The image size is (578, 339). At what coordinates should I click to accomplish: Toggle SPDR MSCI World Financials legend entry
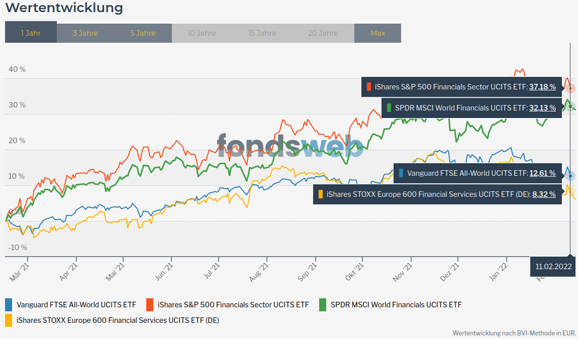[x=396, y=304]
